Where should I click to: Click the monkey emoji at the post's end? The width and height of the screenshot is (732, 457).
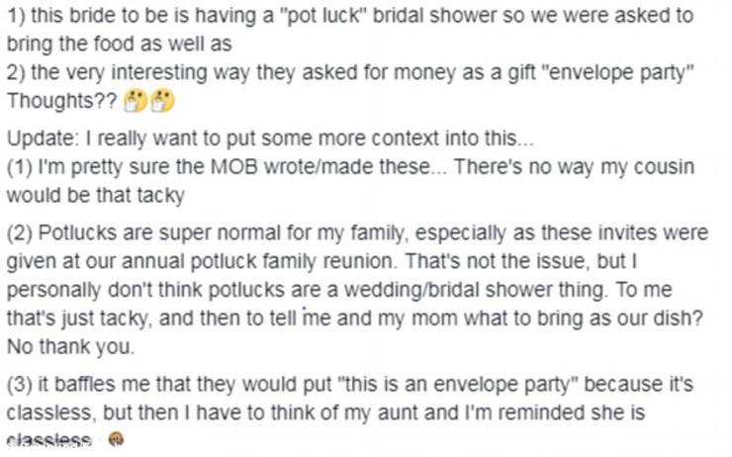click(116, 441)
